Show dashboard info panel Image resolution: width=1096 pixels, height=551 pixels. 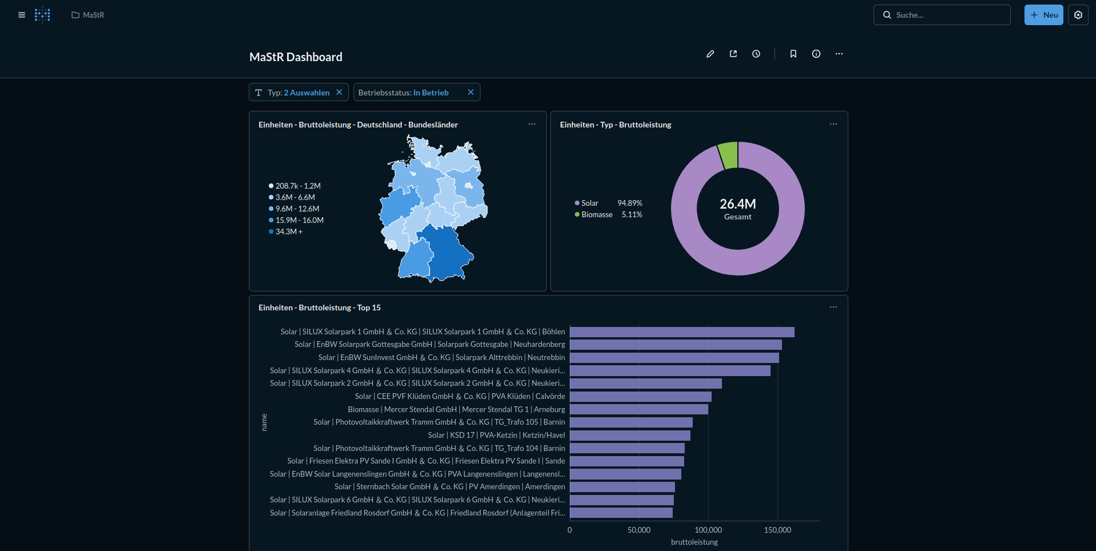point(816,54)
